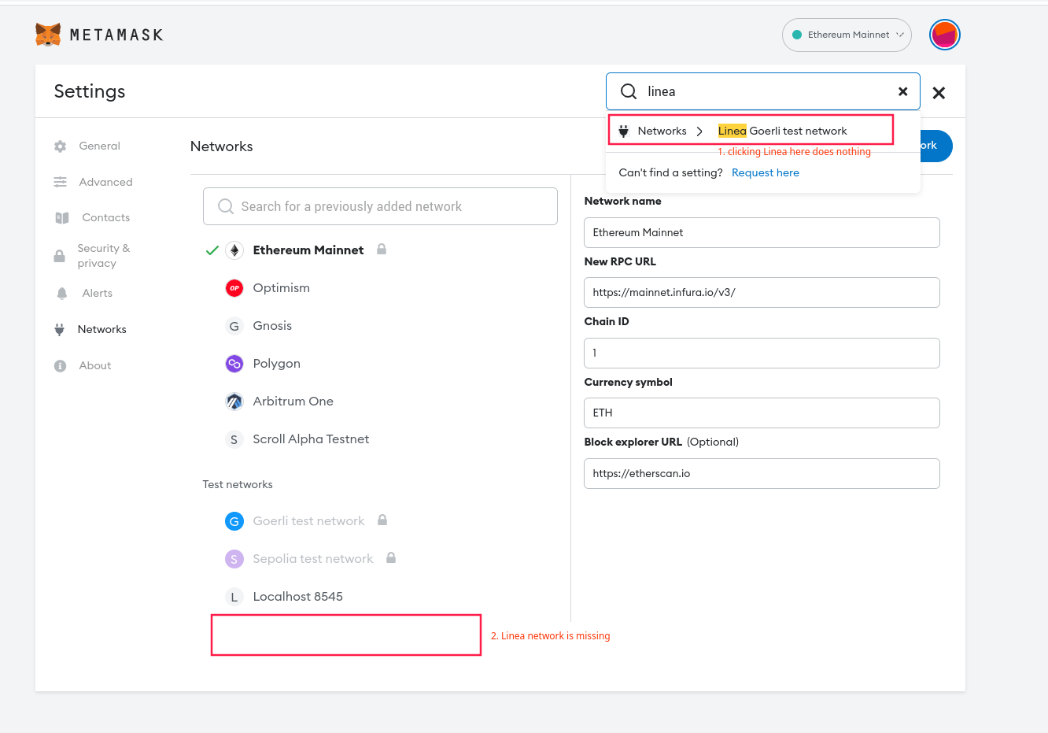
Task: Click the Alerts bell icon
Action: pyautogui.click(x=62, y=294)
